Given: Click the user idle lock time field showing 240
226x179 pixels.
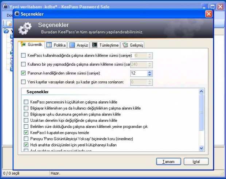Looking at the screenshot, I should 139,65.
